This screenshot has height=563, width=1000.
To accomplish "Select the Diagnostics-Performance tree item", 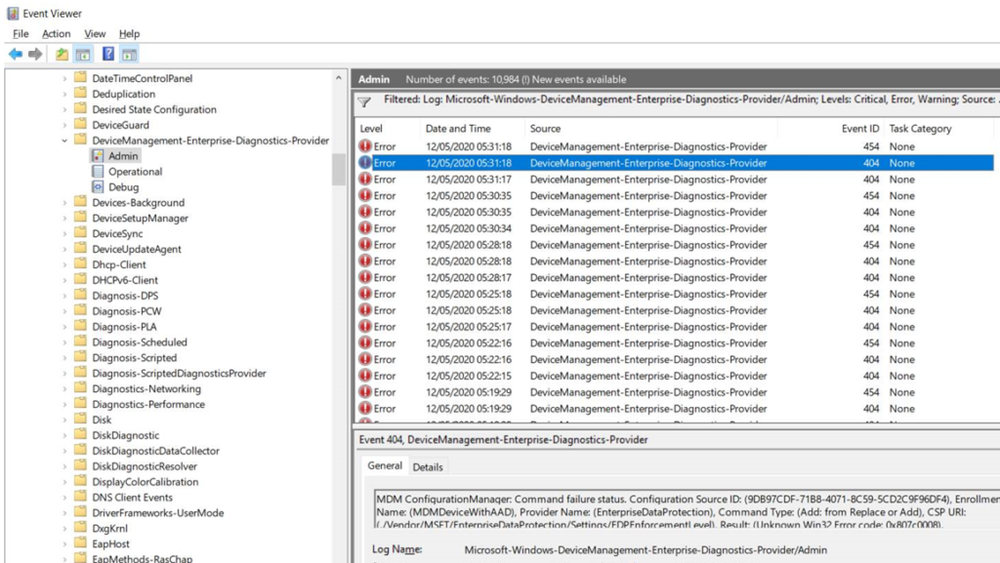I will click(148, 404).
